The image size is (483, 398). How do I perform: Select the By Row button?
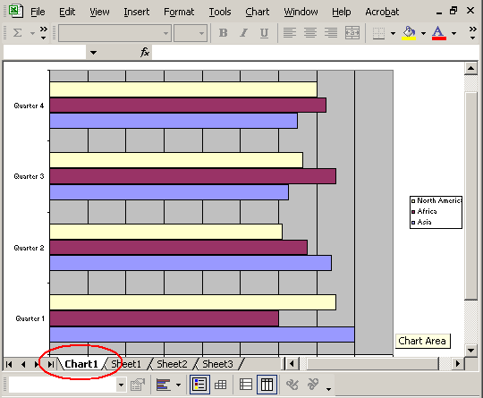click(x=246, y=385)
